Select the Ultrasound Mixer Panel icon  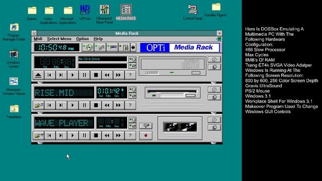(104, 14)
